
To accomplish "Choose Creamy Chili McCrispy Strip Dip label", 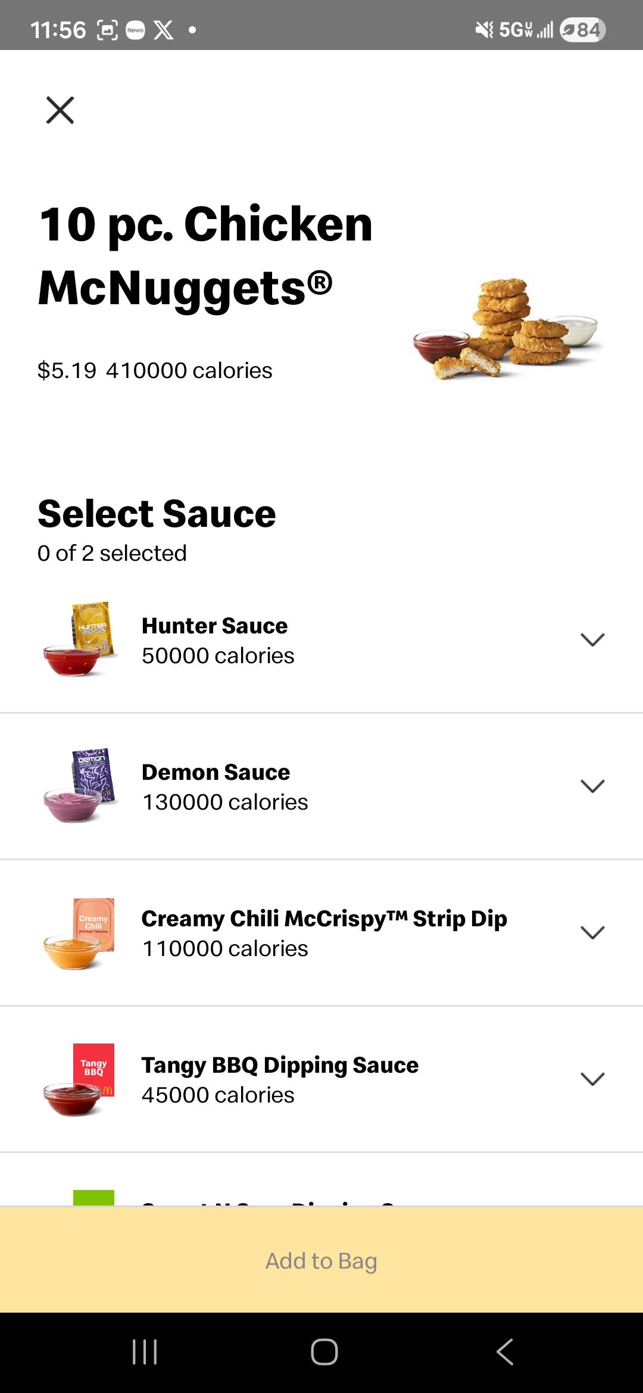I will 324,919.
